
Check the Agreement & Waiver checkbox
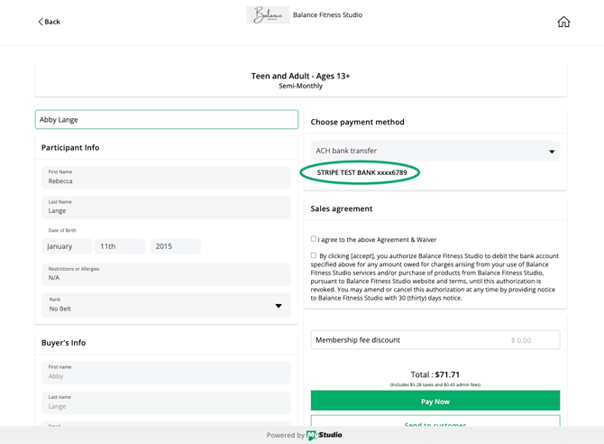pyautogui.click(x=314, y=239)
